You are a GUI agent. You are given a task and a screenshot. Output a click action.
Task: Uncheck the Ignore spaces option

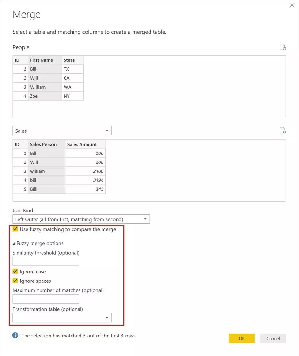pyautogui.click(x=15, y=281)
